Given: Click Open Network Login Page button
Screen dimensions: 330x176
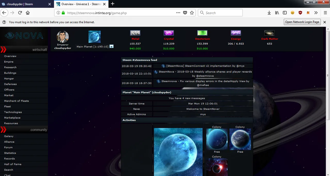Looking at the screenshot, I should (302, 22).
